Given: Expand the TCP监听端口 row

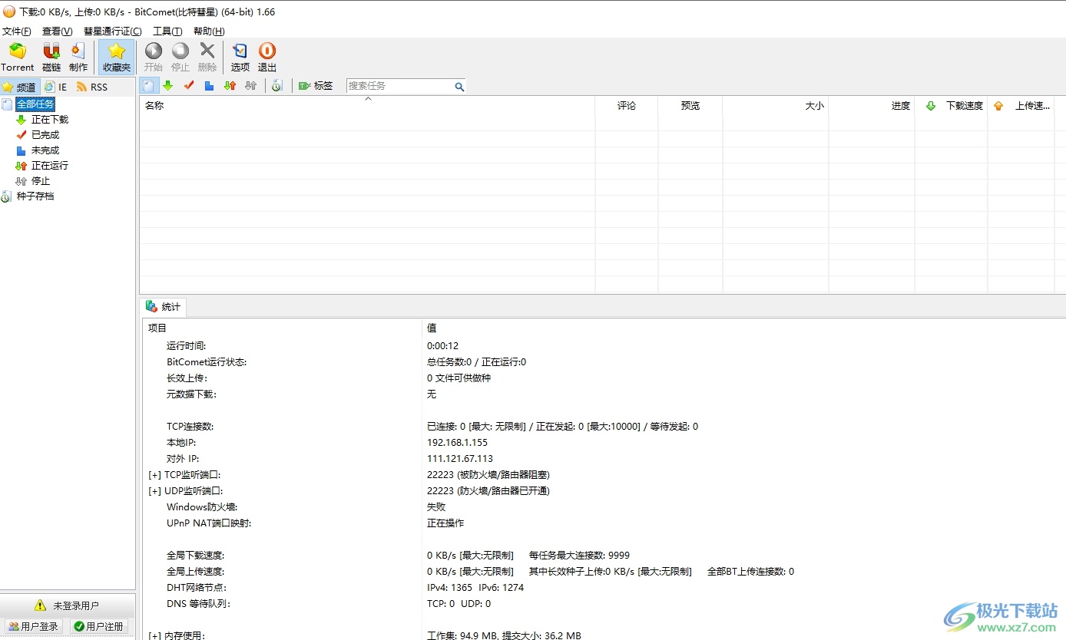Looking at the screenshot, I should pyautogui.click(x=154, y=475).
